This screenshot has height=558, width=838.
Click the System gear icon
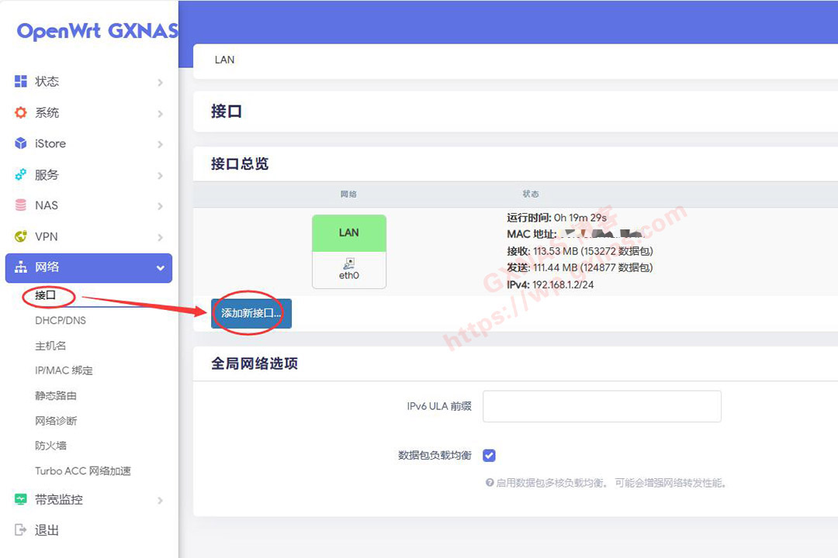[x=21, y=112]
